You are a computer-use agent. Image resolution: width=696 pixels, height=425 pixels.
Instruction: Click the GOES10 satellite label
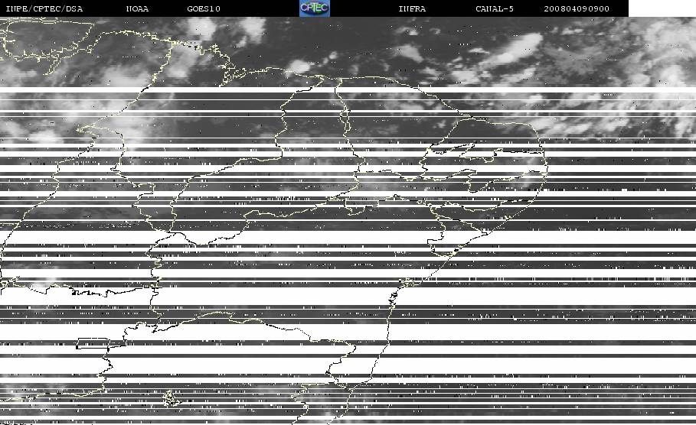[204, 8]
